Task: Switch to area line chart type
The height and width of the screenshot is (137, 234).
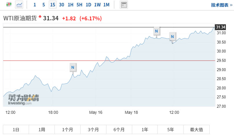Action: (19, 5)
